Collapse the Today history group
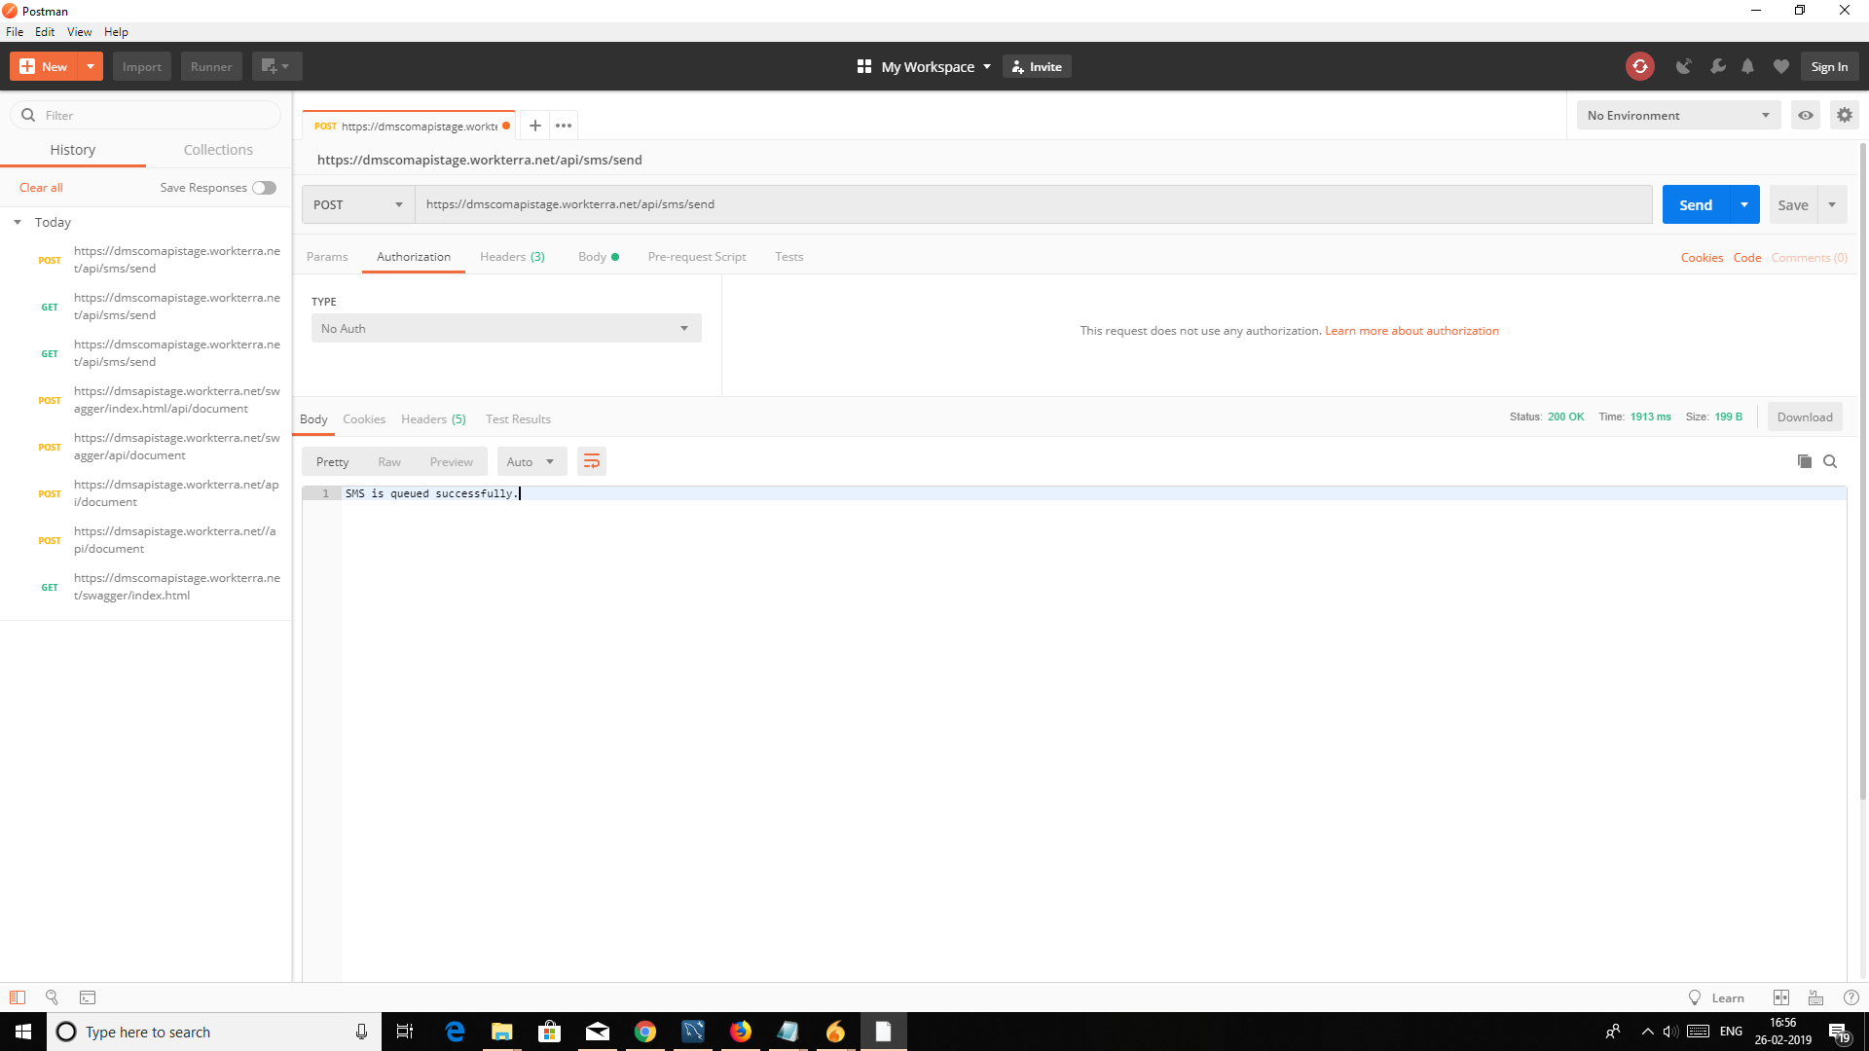1869x1051 pixels. pos(18,222)
